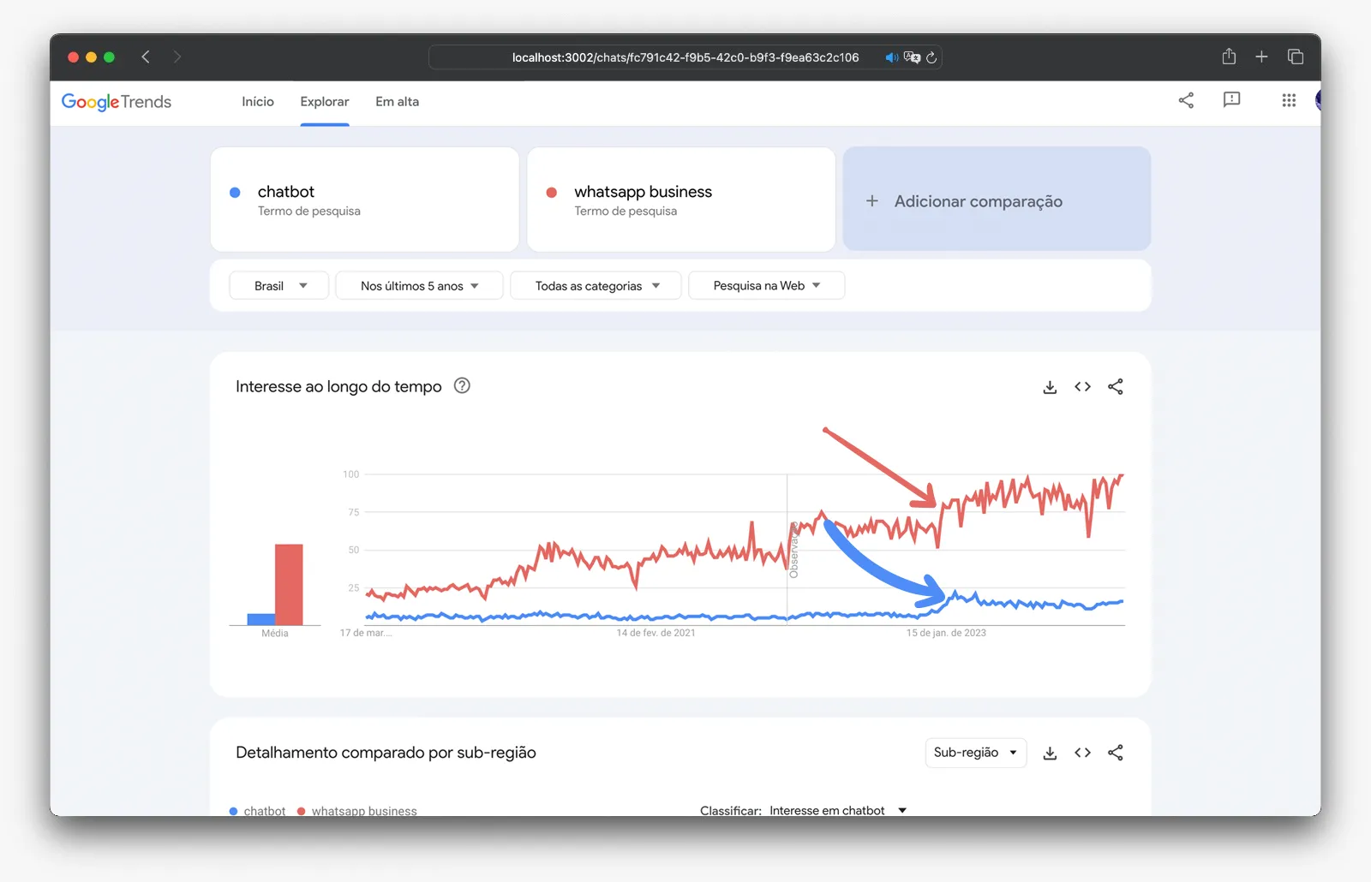Viewport: 1371px width, 882px height.
Task: Open the Pesquisa na Web search type dropdown
Action: pos(766,285)
